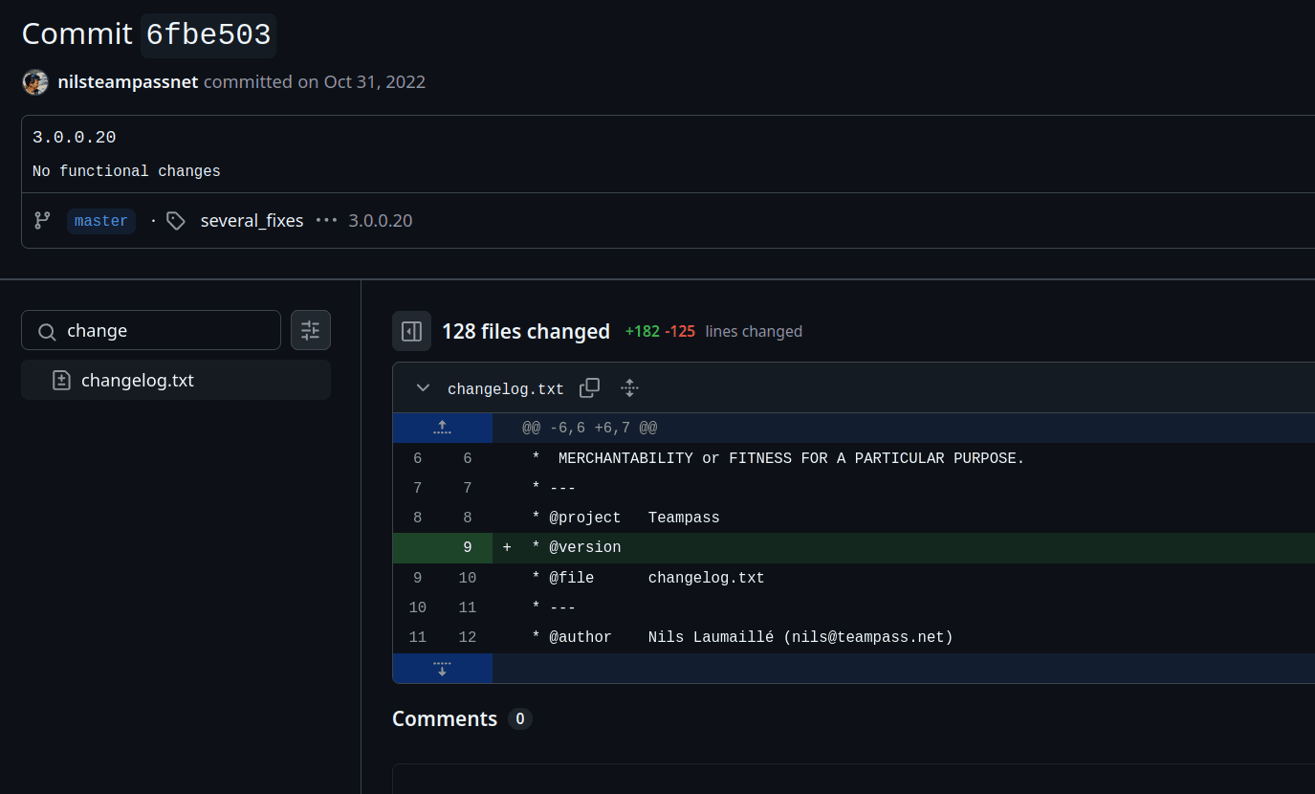
Task: Toggle the file tree sidebar panel
Action: pos(411,331)
